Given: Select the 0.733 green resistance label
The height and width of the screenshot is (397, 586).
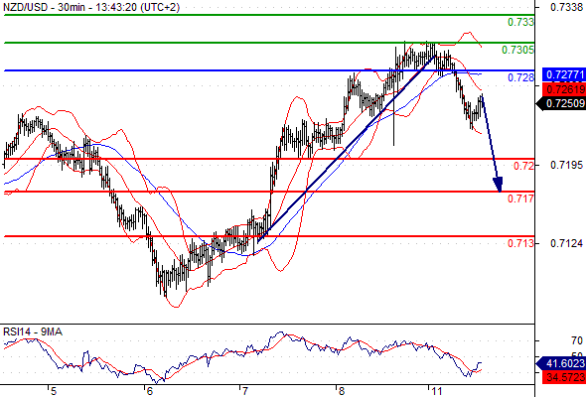Looking at the screenshot, I should (520, 22).
